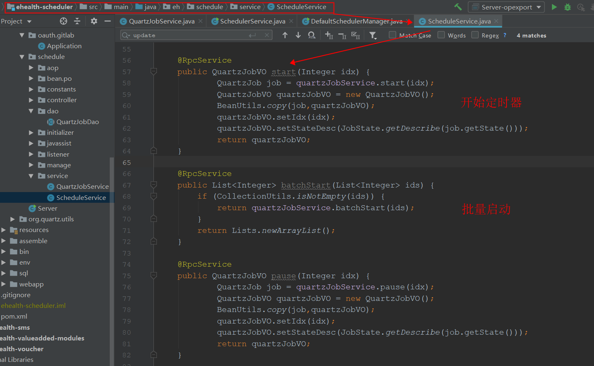Open the search filter funnel icon
This screenshot has height=366, width=594.
coord(373,35)
